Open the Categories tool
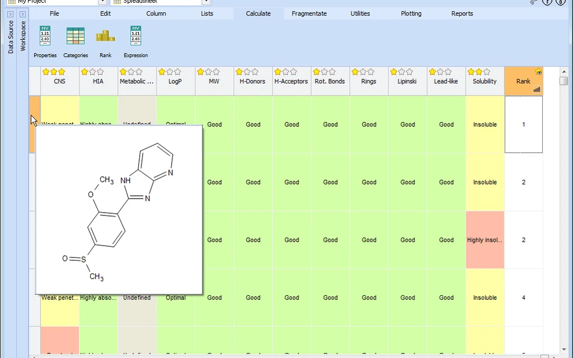 click(76, 41)
